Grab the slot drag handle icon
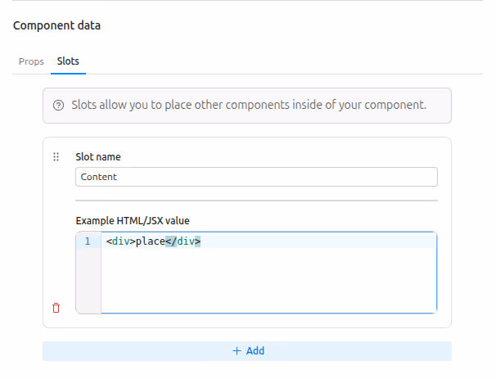Screen dimensions: 496x379 (x=56, y=157)
